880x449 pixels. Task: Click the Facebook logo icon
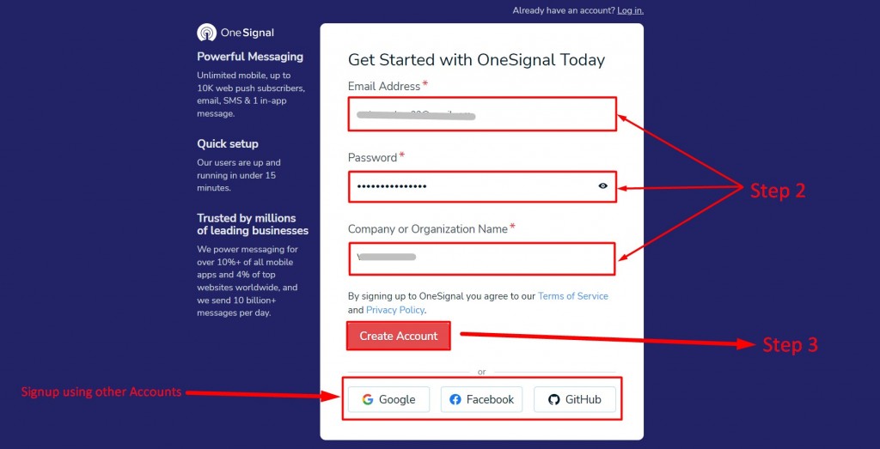click(455, 400)
